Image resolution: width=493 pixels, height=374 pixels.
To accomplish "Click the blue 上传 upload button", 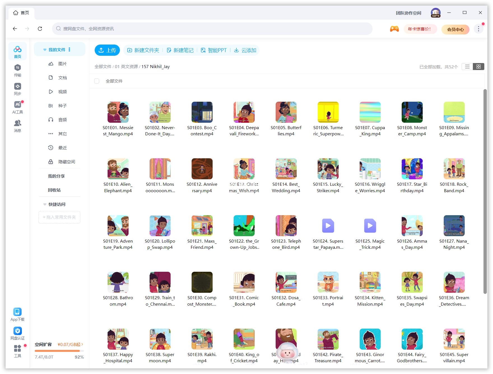I will pyautogui.click(x=107, y=50).
